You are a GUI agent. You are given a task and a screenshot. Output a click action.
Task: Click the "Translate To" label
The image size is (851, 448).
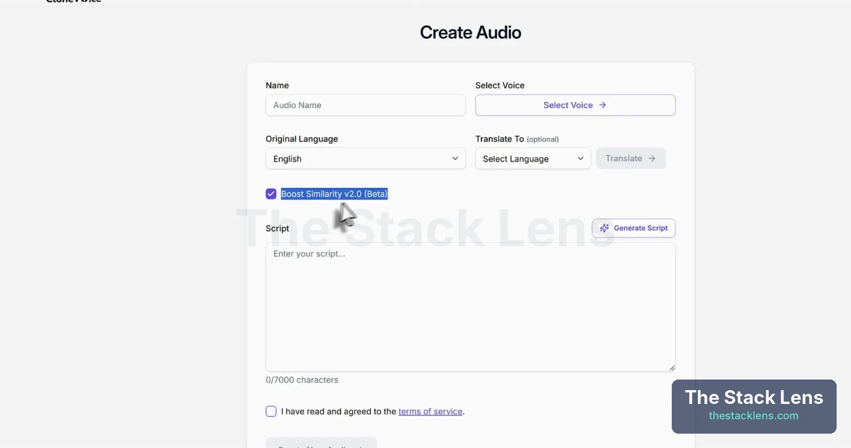click(499, 139)
